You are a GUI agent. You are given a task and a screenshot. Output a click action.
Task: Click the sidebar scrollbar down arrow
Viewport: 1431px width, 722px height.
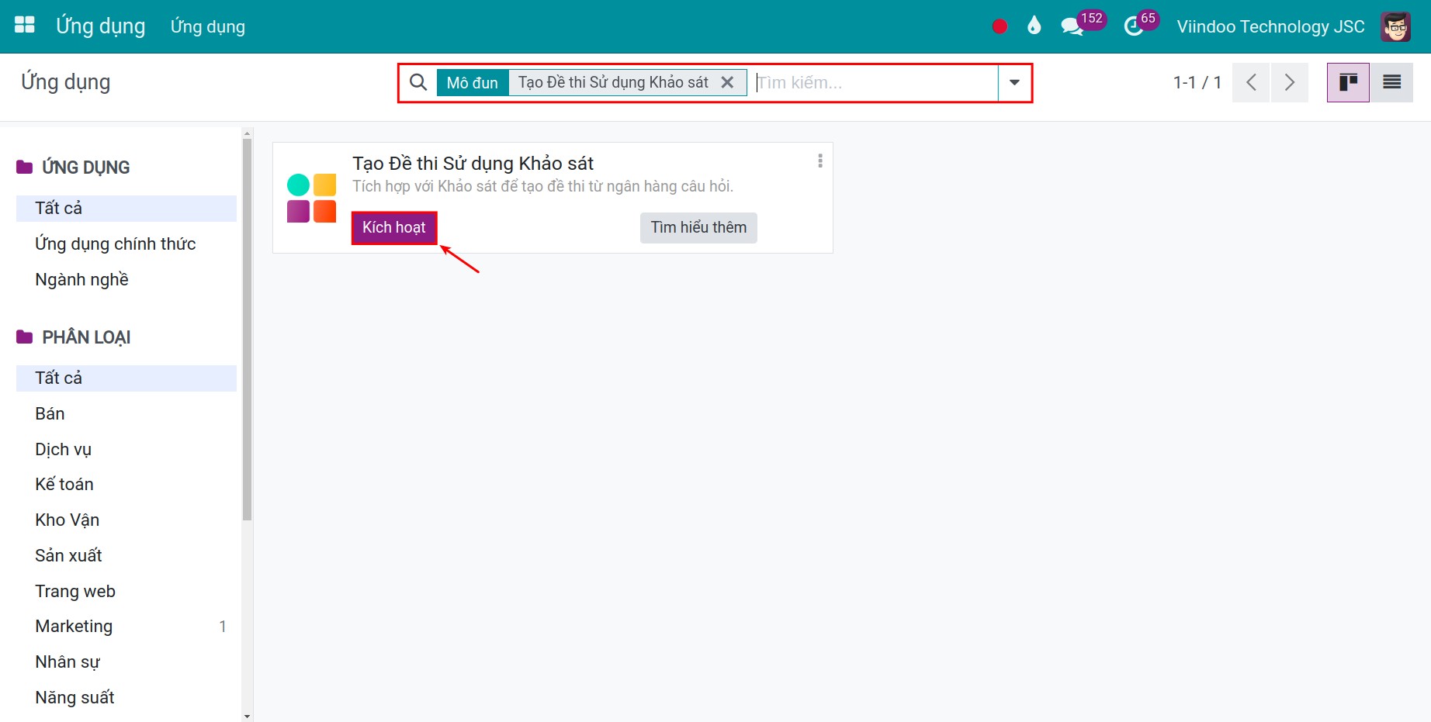pos(247,716)
